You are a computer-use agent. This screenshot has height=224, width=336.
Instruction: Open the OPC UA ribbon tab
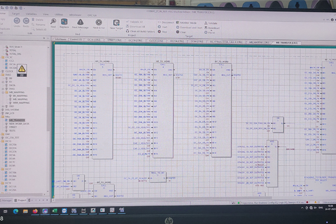tap(92, 16)
